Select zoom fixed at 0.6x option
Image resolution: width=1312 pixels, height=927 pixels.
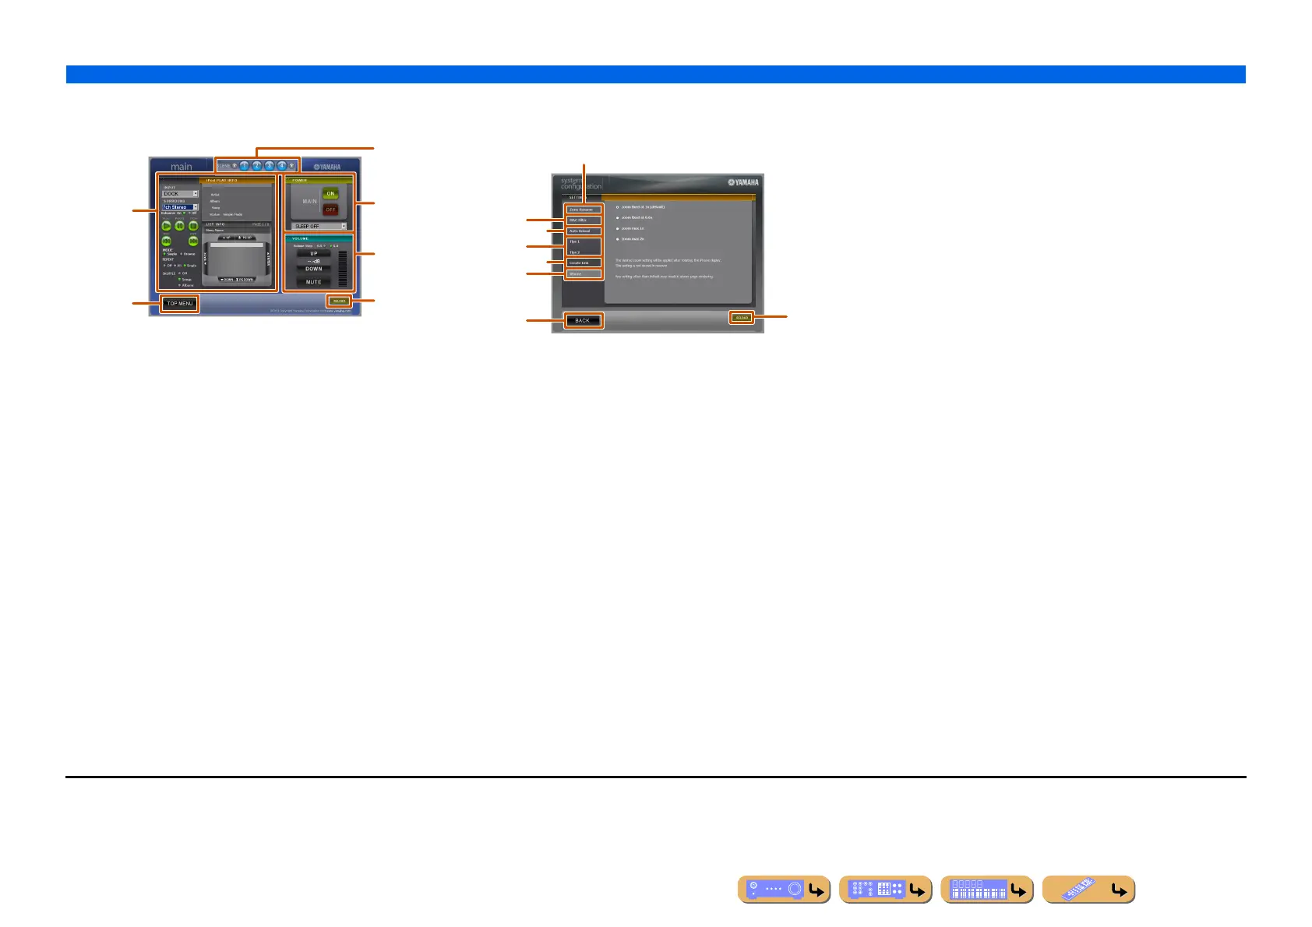pos(617,218)
